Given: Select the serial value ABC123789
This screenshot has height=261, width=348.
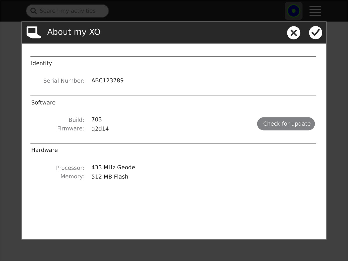Looking at the screenshot, I should pyautogui.click(x=107, y=81).
